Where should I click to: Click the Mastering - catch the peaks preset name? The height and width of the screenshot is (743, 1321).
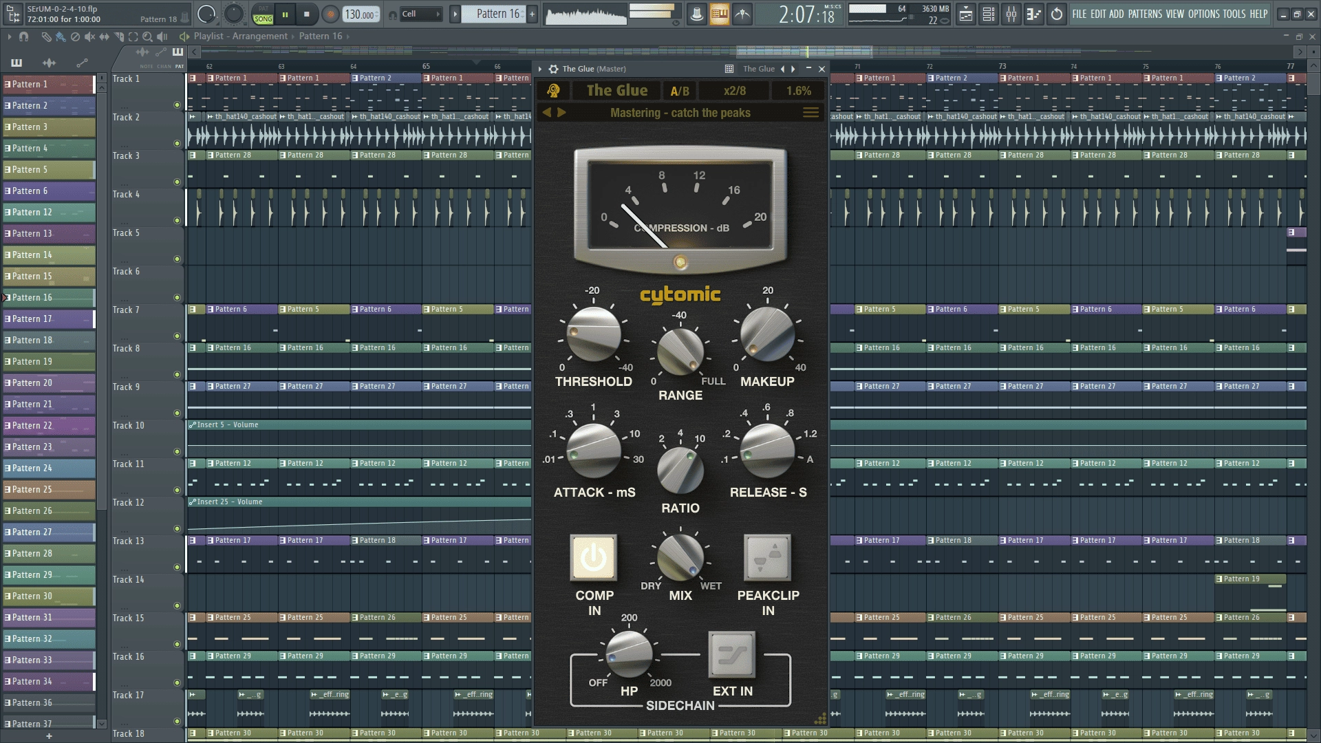680,113
